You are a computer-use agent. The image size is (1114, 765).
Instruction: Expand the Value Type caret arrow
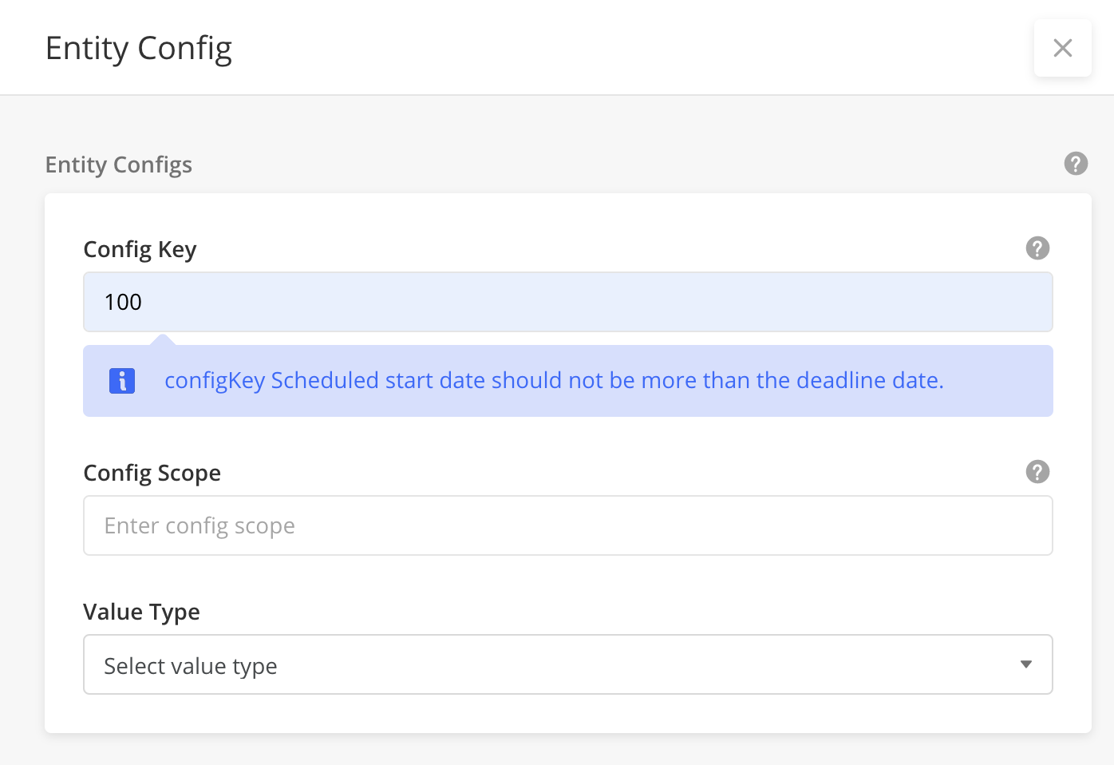click(x=1026, y=664)
